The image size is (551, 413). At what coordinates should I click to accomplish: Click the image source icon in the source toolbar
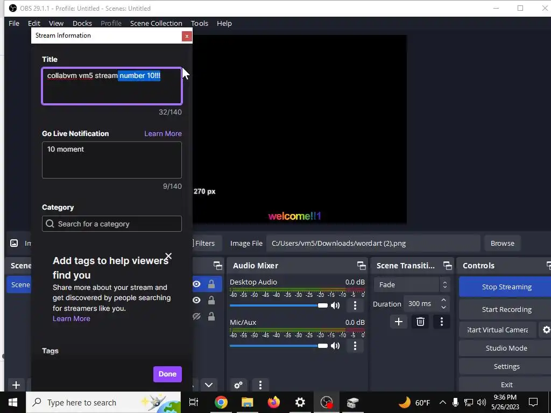(14, 243)
